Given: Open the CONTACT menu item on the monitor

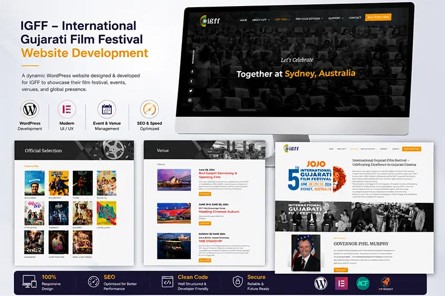Looking at the screenshot, I should click(x=355, y=18).
